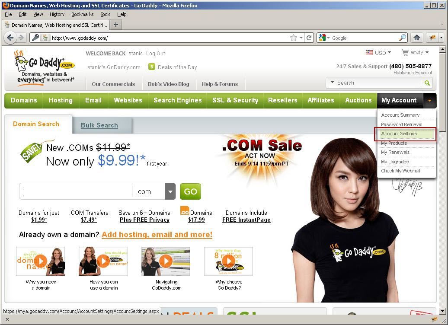Click the URL address bar field
The width and height of the screenshot is (448, 325).
170,38
